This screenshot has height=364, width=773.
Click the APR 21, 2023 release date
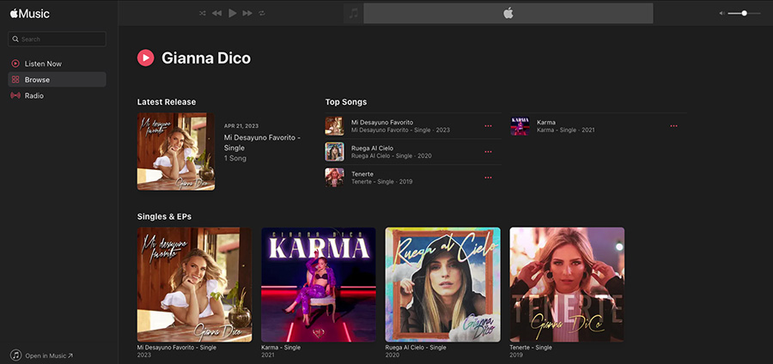coord(241,126)
